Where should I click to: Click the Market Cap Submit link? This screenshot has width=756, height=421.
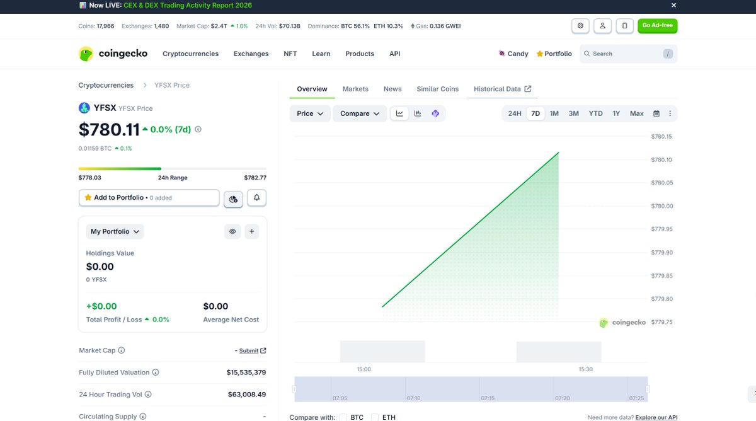pos(252,350)
